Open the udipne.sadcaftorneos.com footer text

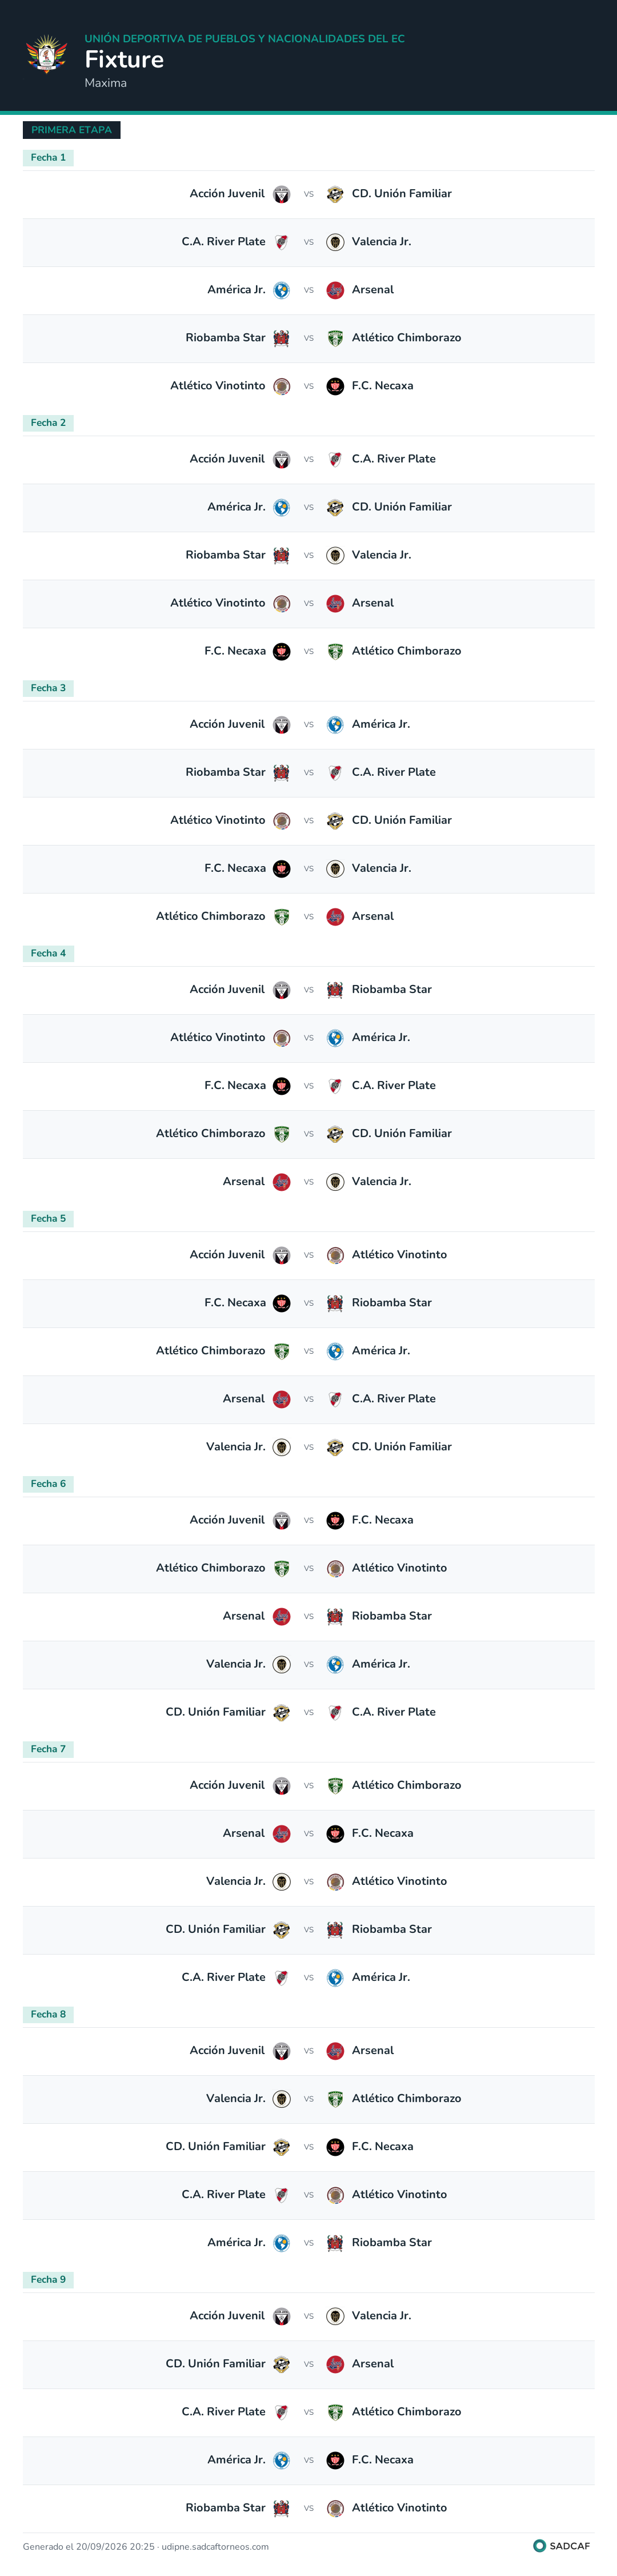click(x=215, y=2546)
